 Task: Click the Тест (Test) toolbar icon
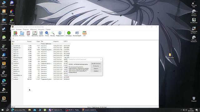coord(28,34)
